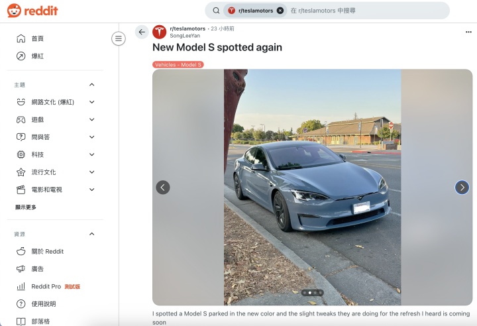
Task: Open the r/teslamotors community avatar
Action: (x=159, y=32)
